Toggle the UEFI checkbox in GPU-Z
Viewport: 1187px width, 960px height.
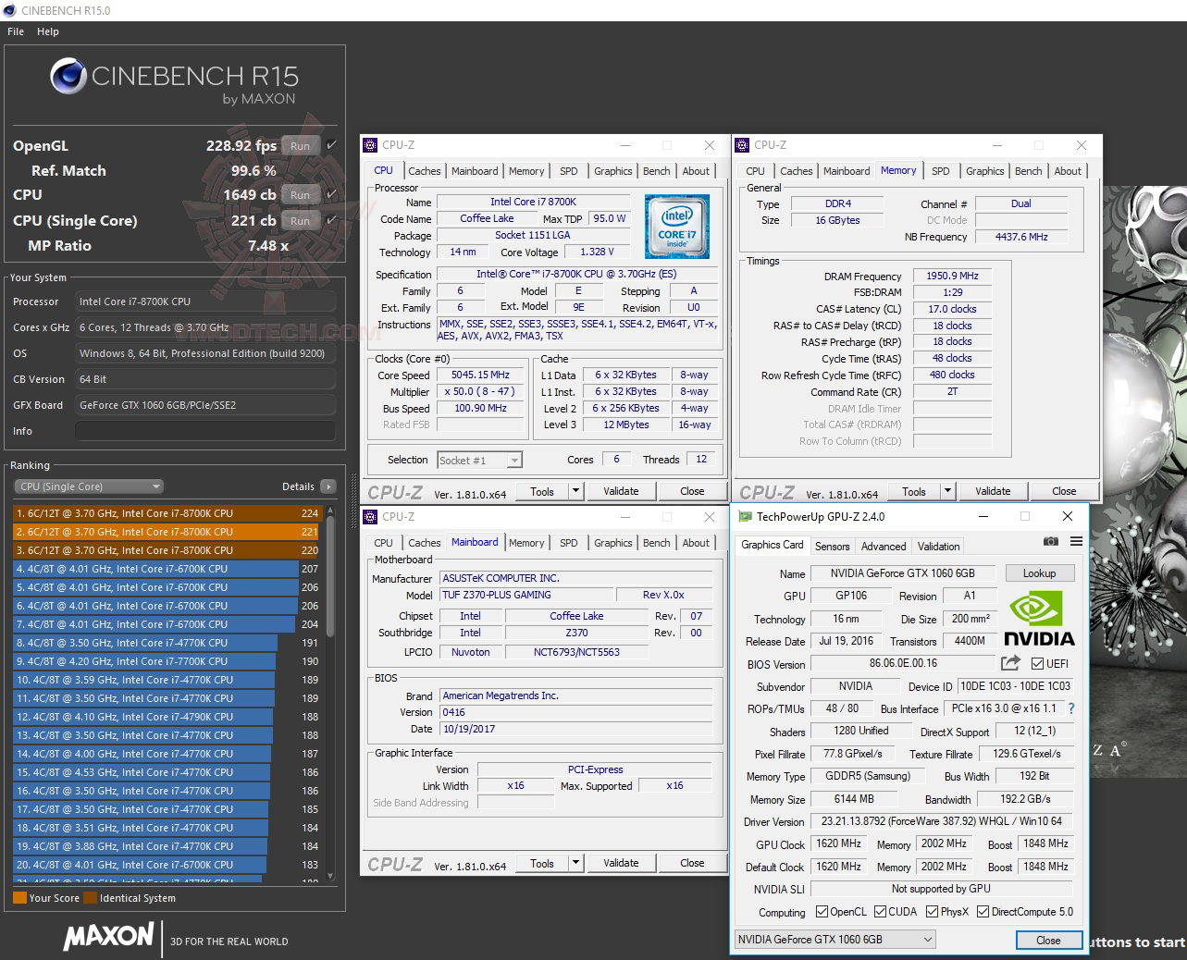pyautogui.click(x=1039, y=663)
